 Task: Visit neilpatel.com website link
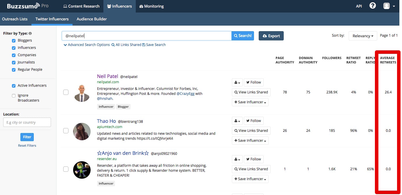[108, 82]
